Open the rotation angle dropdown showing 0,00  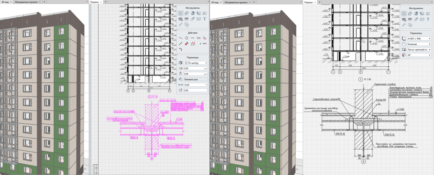pos(196,91)
